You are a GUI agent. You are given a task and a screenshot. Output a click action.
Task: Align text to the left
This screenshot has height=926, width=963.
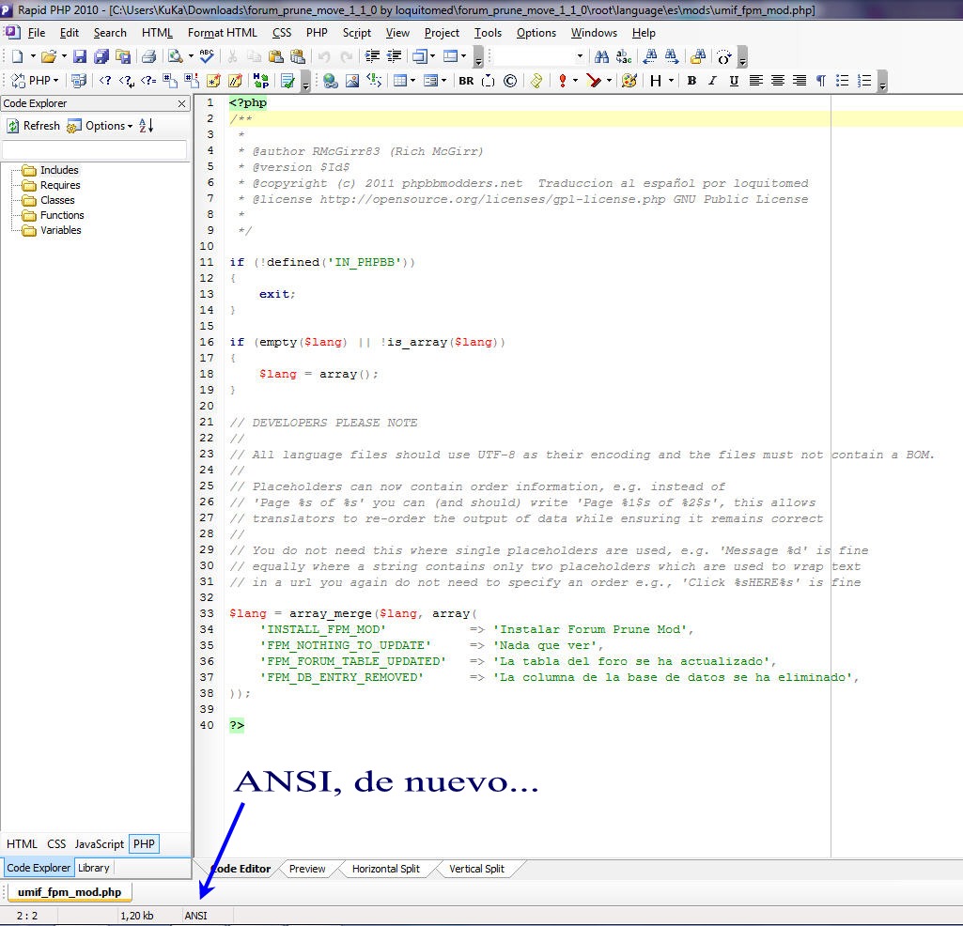(756, 81)
